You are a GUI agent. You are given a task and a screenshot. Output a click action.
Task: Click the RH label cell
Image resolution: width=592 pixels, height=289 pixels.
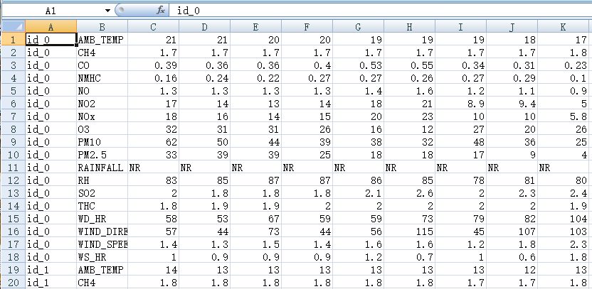pyautogui.click(x=102, y=180)
